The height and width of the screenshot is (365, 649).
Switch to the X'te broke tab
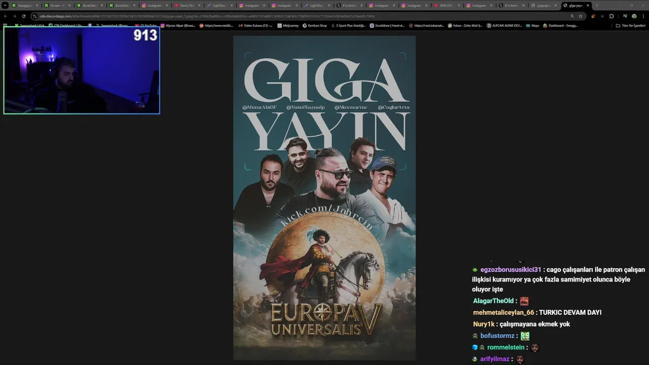(350, 6)
